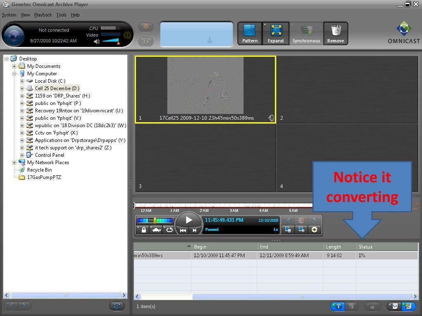Enable slow motion with the turtle icon

point(156,230)
